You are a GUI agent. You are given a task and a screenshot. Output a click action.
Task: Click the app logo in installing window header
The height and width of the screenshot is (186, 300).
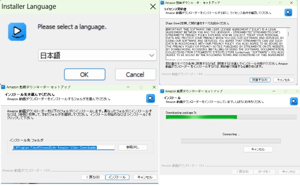(x=294, y=101)
